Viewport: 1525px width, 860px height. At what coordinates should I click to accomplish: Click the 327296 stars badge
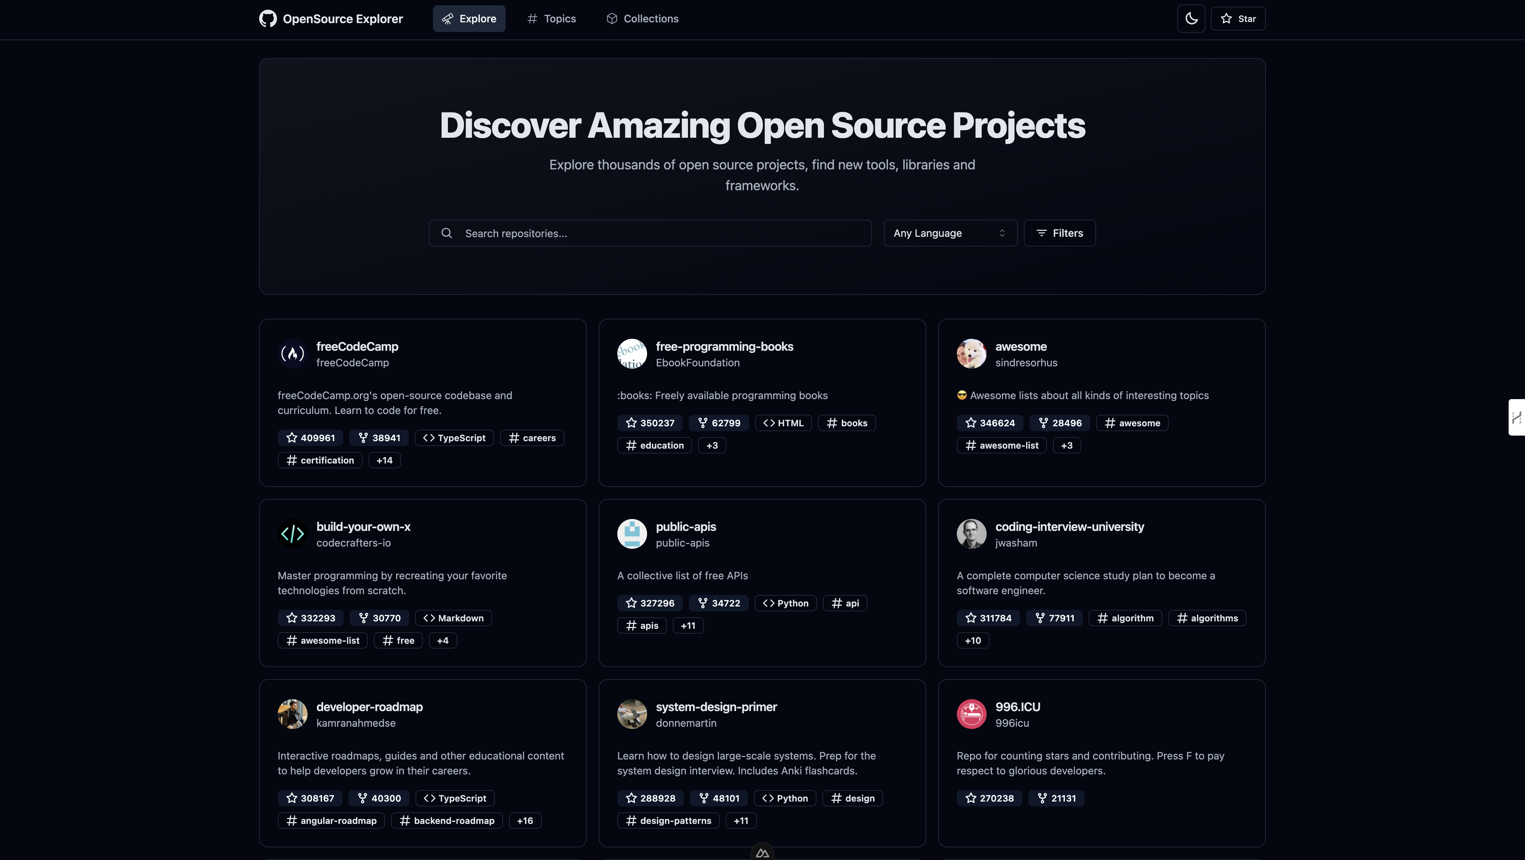650,603
